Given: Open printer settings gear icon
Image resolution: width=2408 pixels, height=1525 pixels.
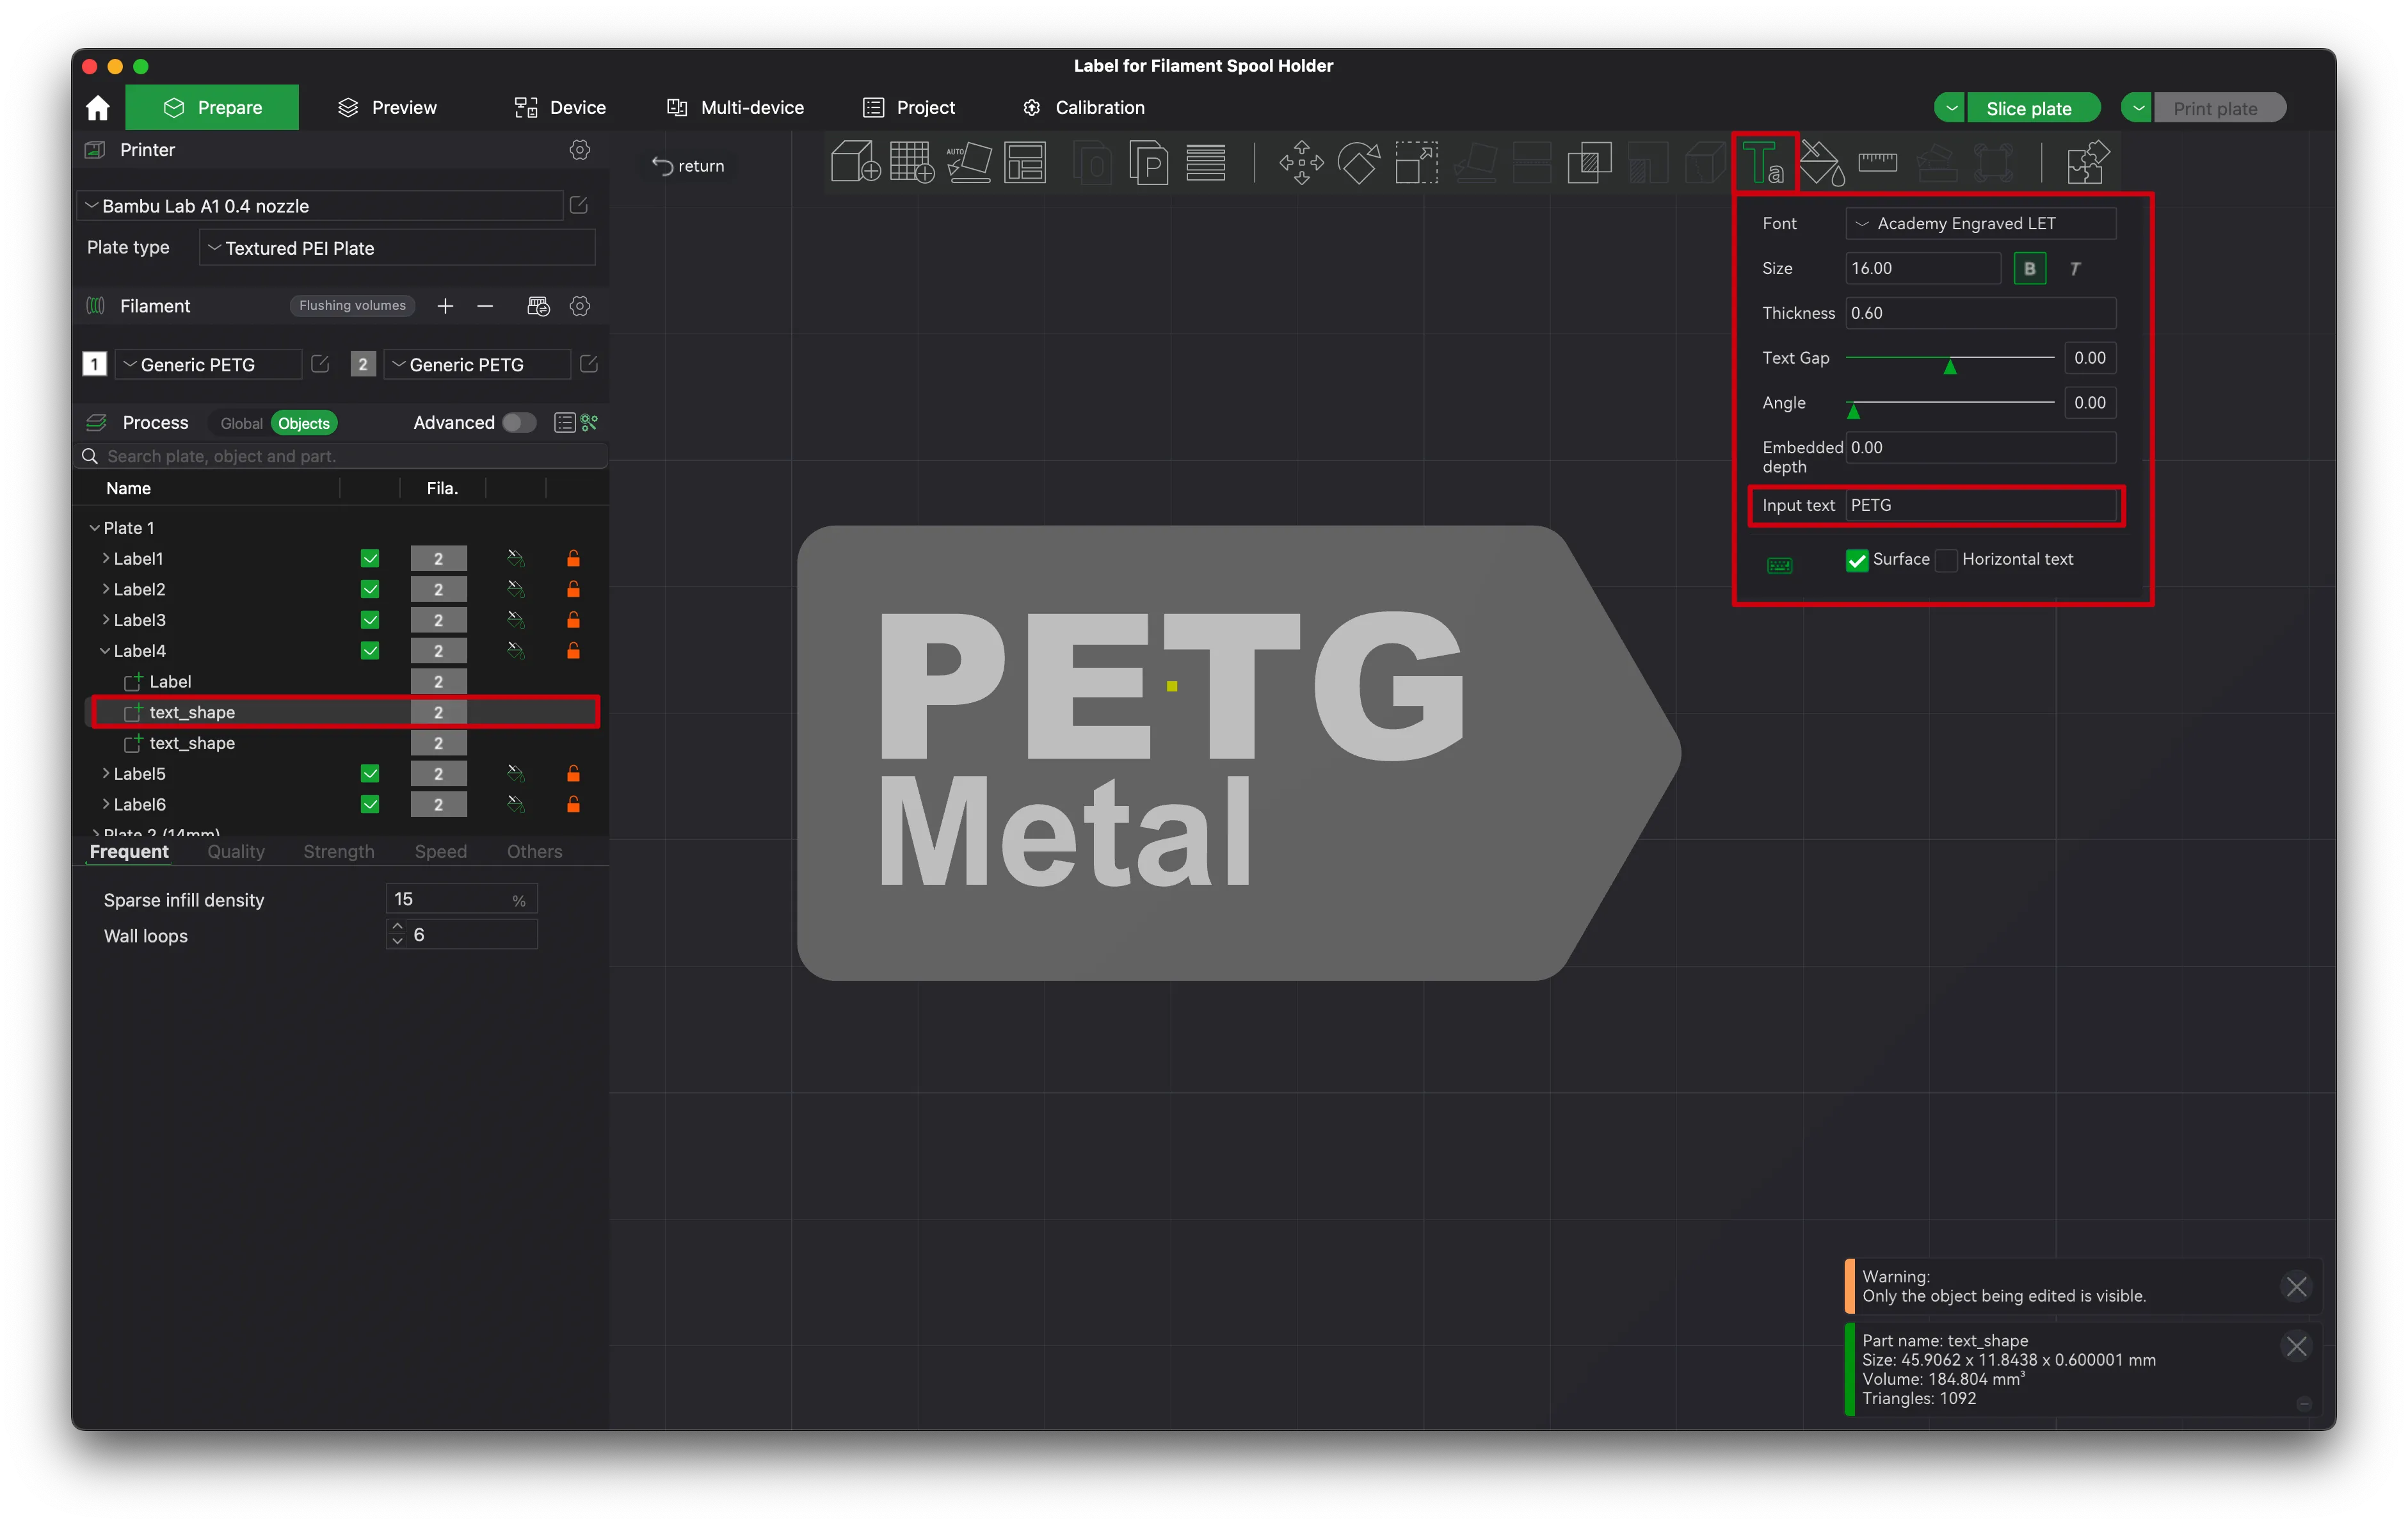Looking at the screenshot, I should [x=580, y=150].
